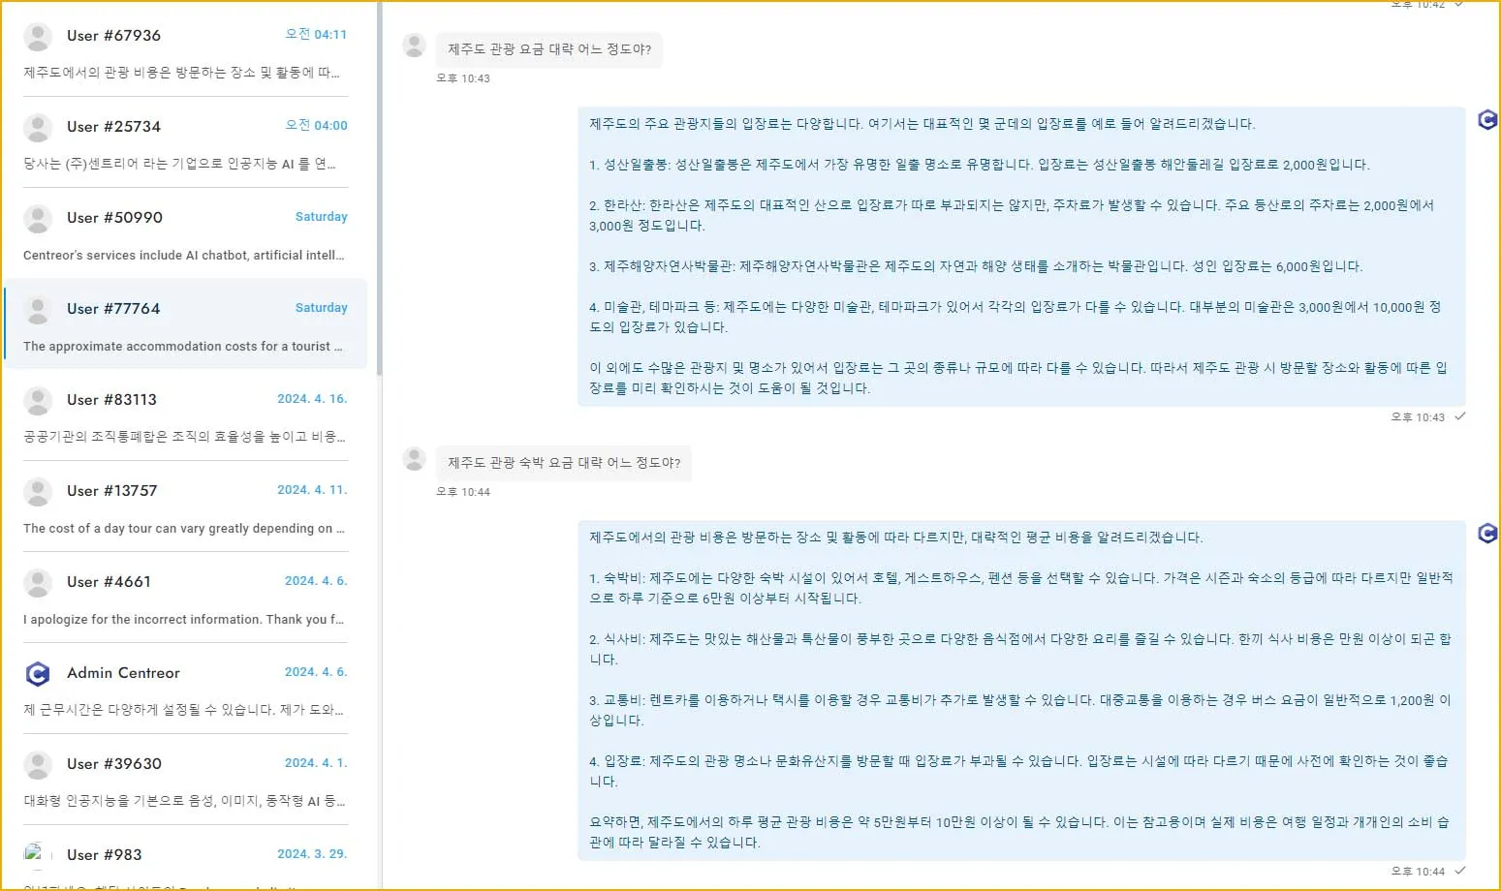Click avatar icon of User #67936

tap(38, 37)
